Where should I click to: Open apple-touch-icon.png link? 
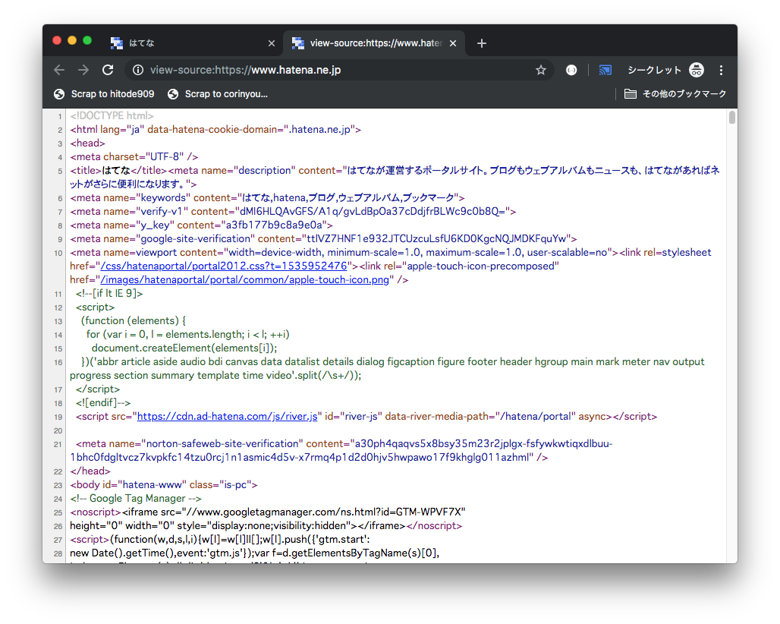pos(245,279)
